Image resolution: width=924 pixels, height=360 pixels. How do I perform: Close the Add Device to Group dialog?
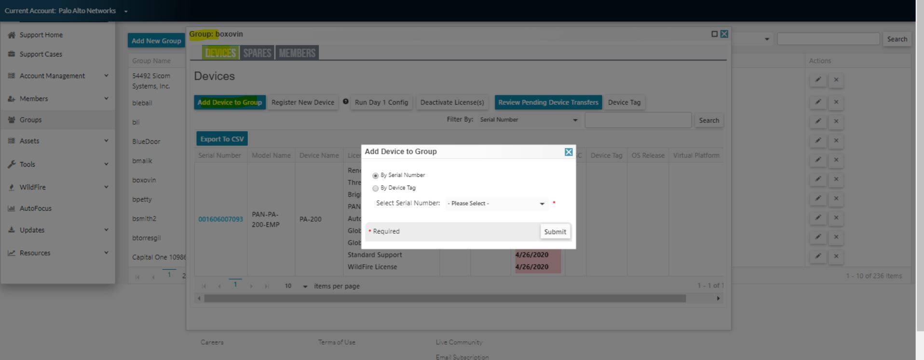click(x=569, y=152)
